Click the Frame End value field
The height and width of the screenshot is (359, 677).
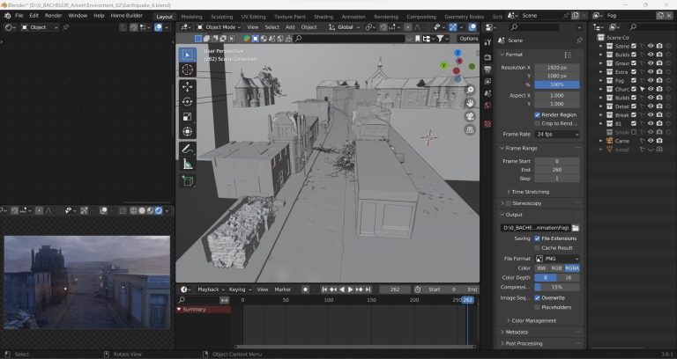[x=557, y=171]
